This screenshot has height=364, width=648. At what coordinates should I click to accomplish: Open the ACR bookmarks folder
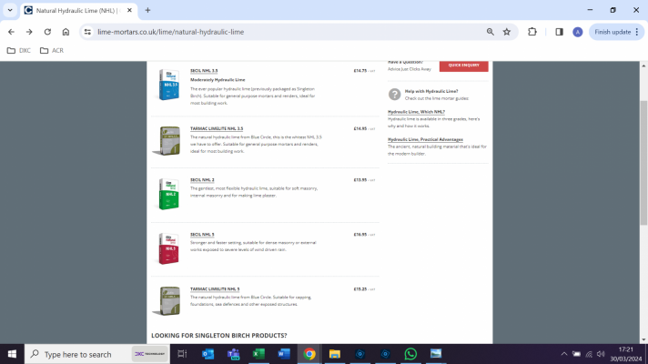[52, 50]
